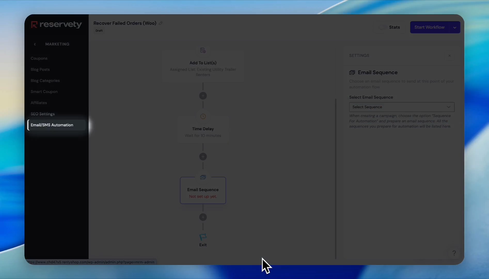Go back using the Marketing chevron
This screenshot has height=279, width=489.
tap(35, 44)
